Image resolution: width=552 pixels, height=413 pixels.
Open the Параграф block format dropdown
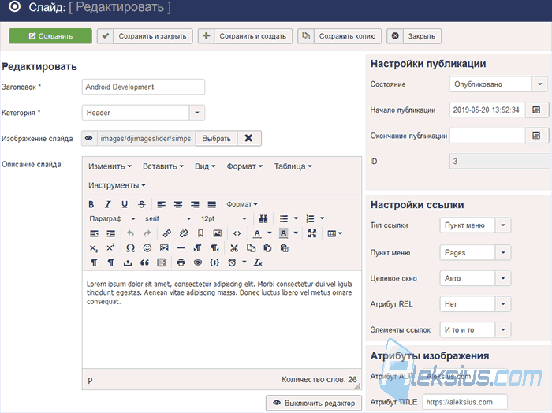112,219
